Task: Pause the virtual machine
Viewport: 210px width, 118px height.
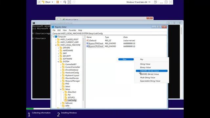Action: pos(58,2)
